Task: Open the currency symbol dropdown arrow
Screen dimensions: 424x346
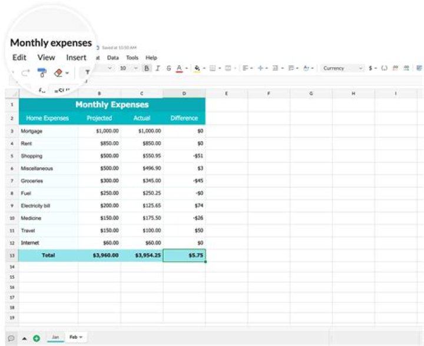Action: 376,69
